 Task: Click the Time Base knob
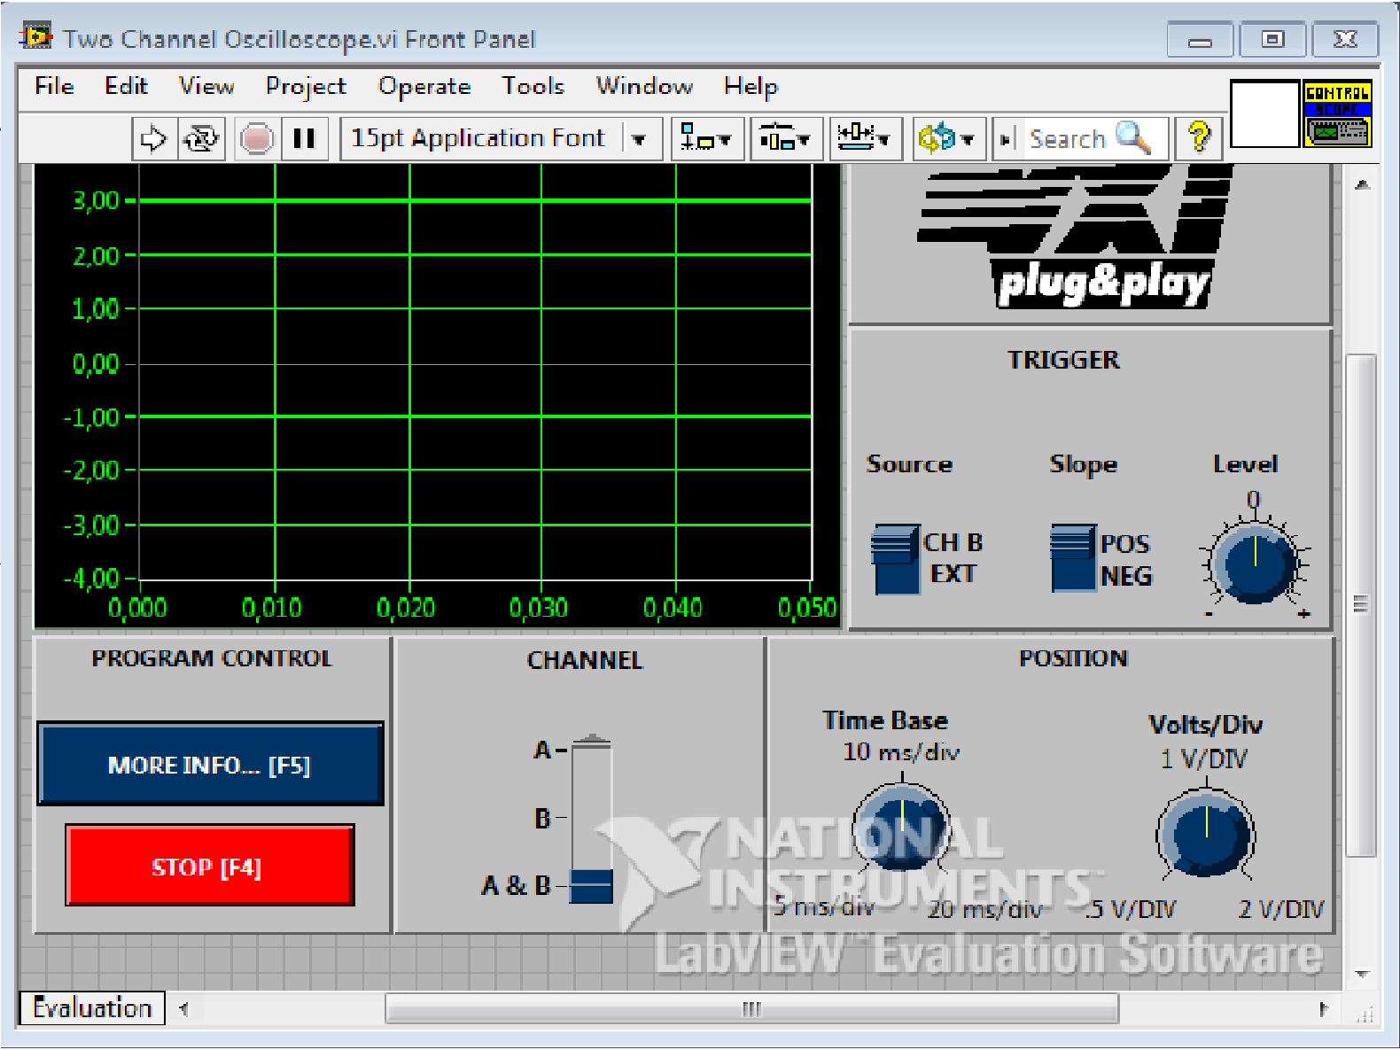click(901, 824)
